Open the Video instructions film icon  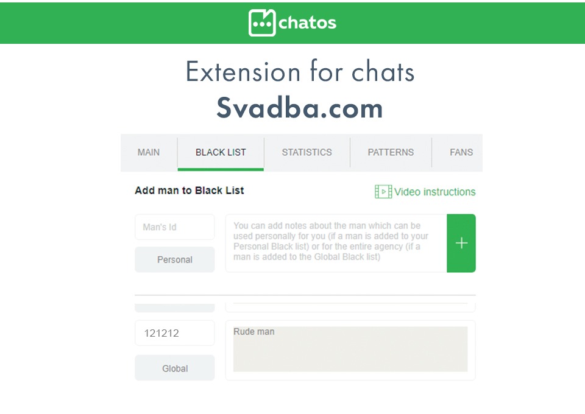click(x=383, y=192)
